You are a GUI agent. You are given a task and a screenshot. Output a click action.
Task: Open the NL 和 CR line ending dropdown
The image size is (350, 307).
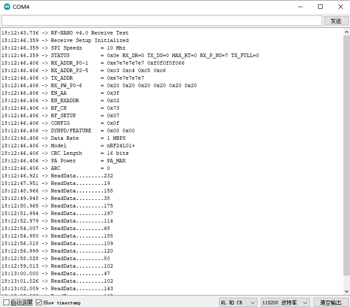coord(238,303)
